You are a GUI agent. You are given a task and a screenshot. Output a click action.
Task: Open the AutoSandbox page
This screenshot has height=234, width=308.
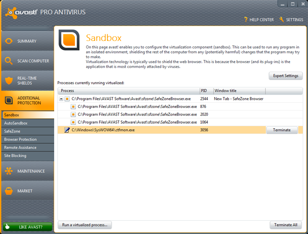[x=28, y=123]
